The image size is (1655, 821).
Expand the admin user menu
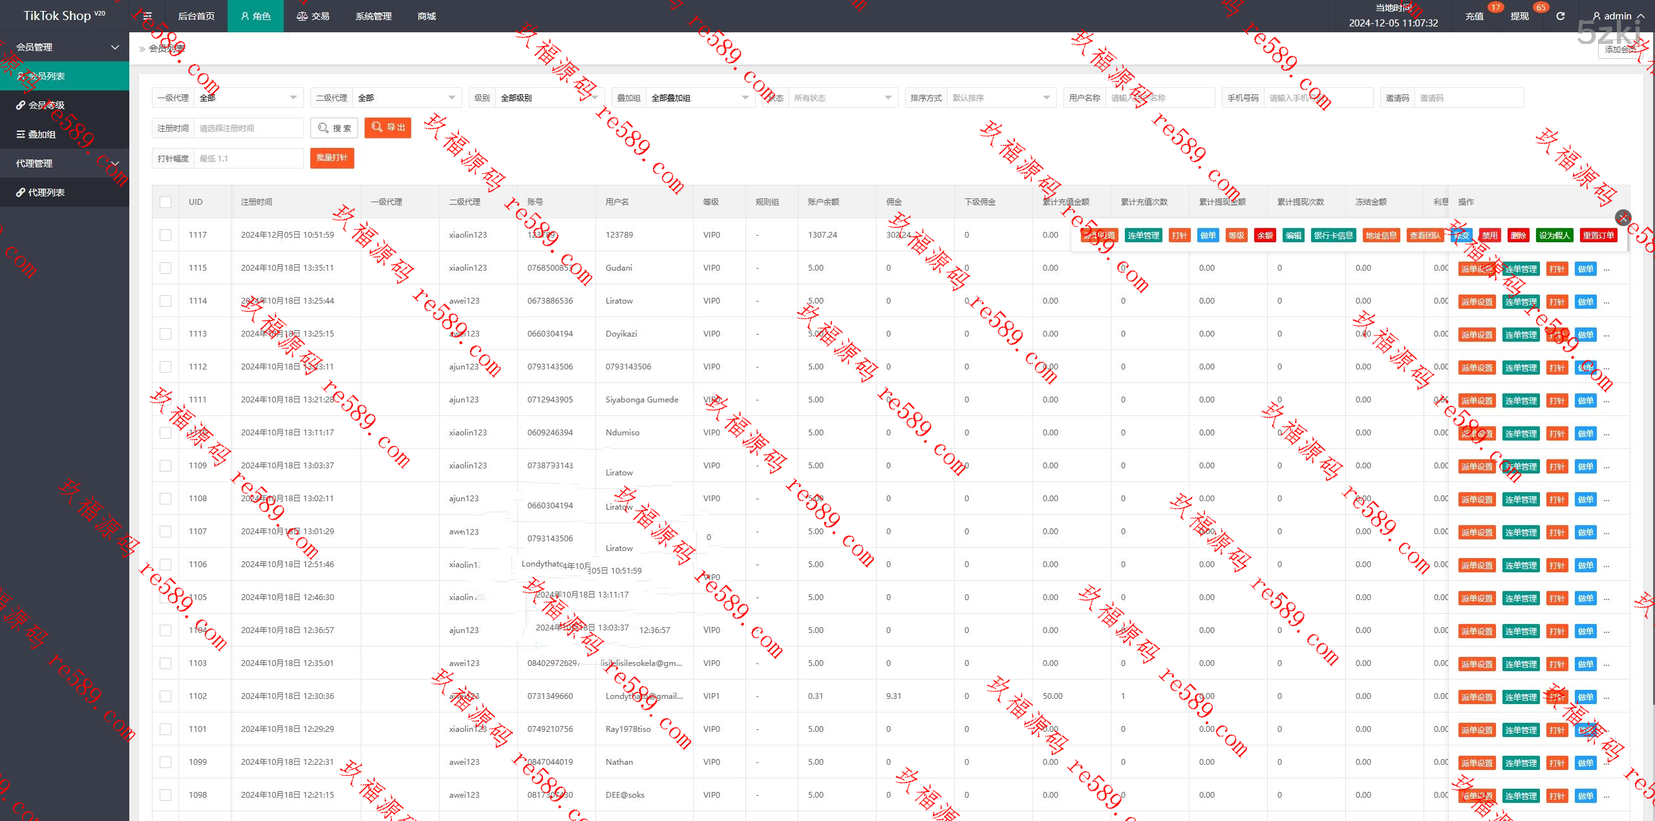pos(1617,16)
